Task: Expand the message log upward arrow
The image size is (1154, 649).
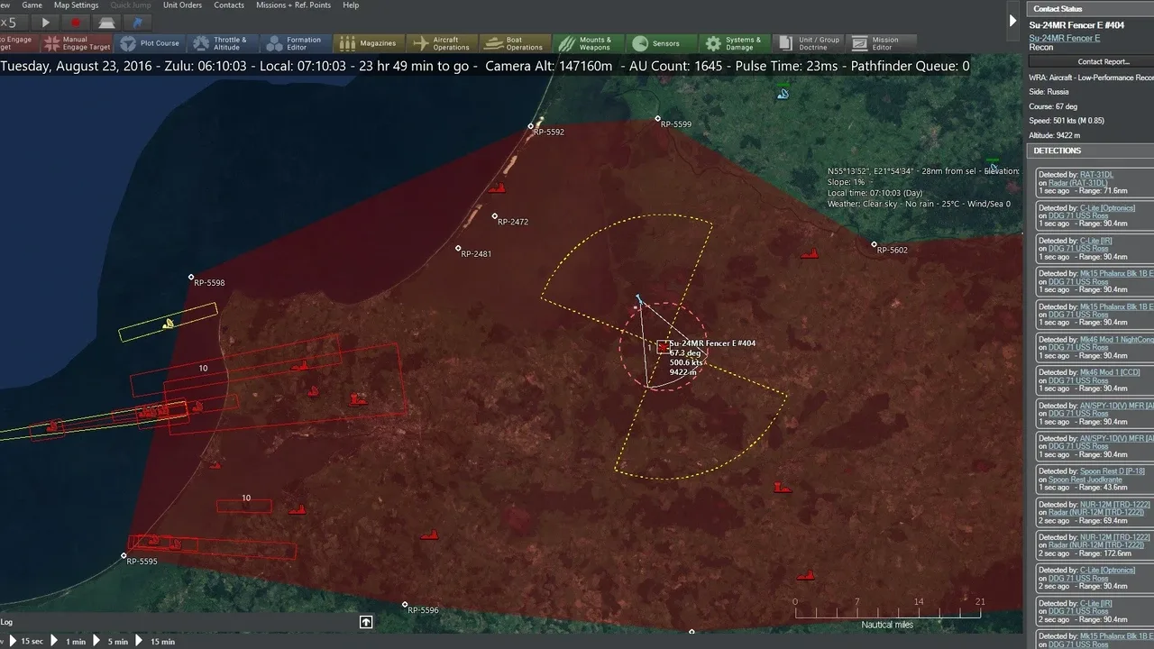Action: point(366,622)
